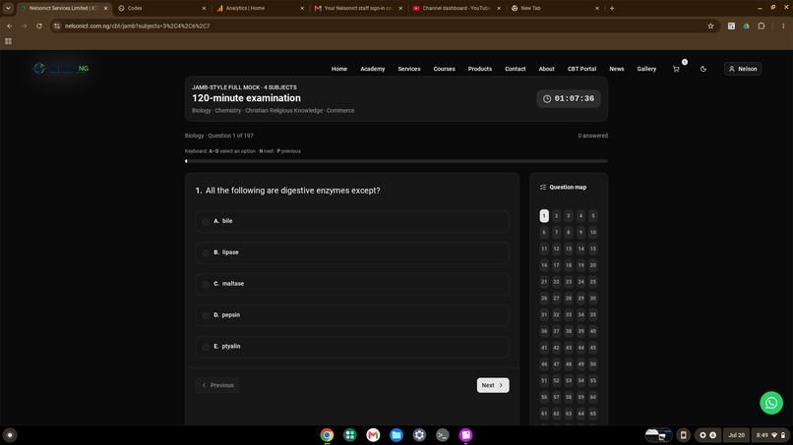This screenshot has height=445, width=793.
Task: Switch to the Codex tab
Action: [160, 8]
